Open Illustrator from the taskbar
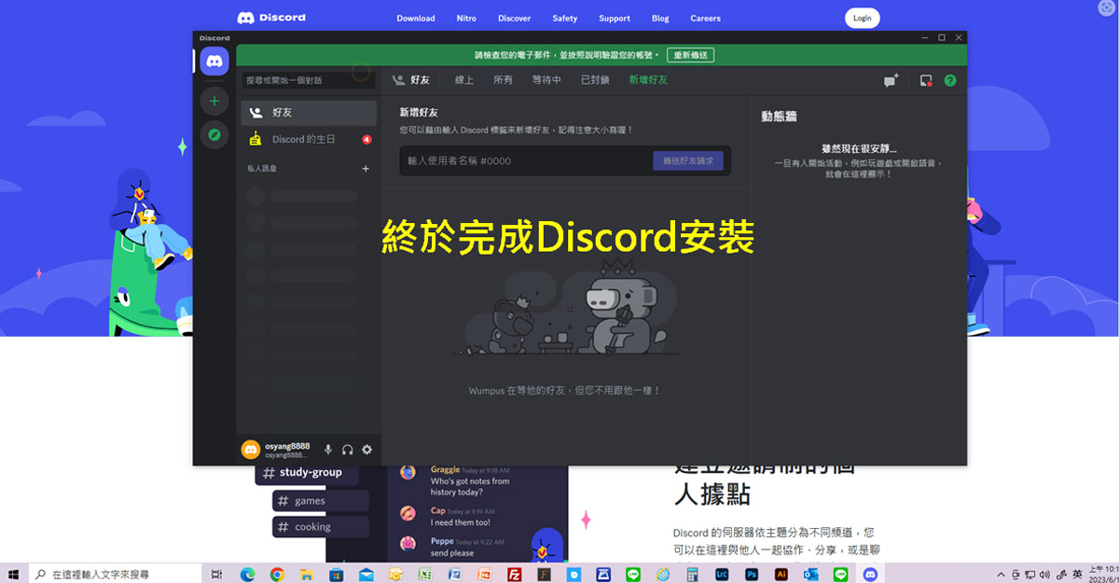1119x583 pixels. pos(781,575)
